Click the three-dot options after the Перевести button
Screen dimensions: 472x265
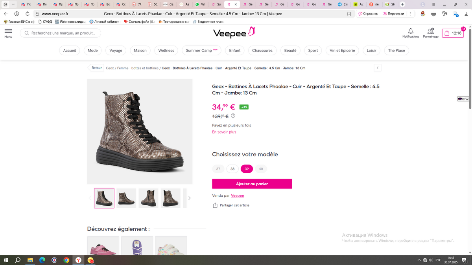411,14
